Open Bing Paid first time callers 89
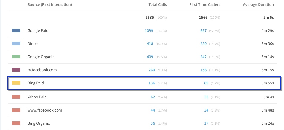Viewport: 284px width, 130px height. pyautogui.click(x=206, y=83)
